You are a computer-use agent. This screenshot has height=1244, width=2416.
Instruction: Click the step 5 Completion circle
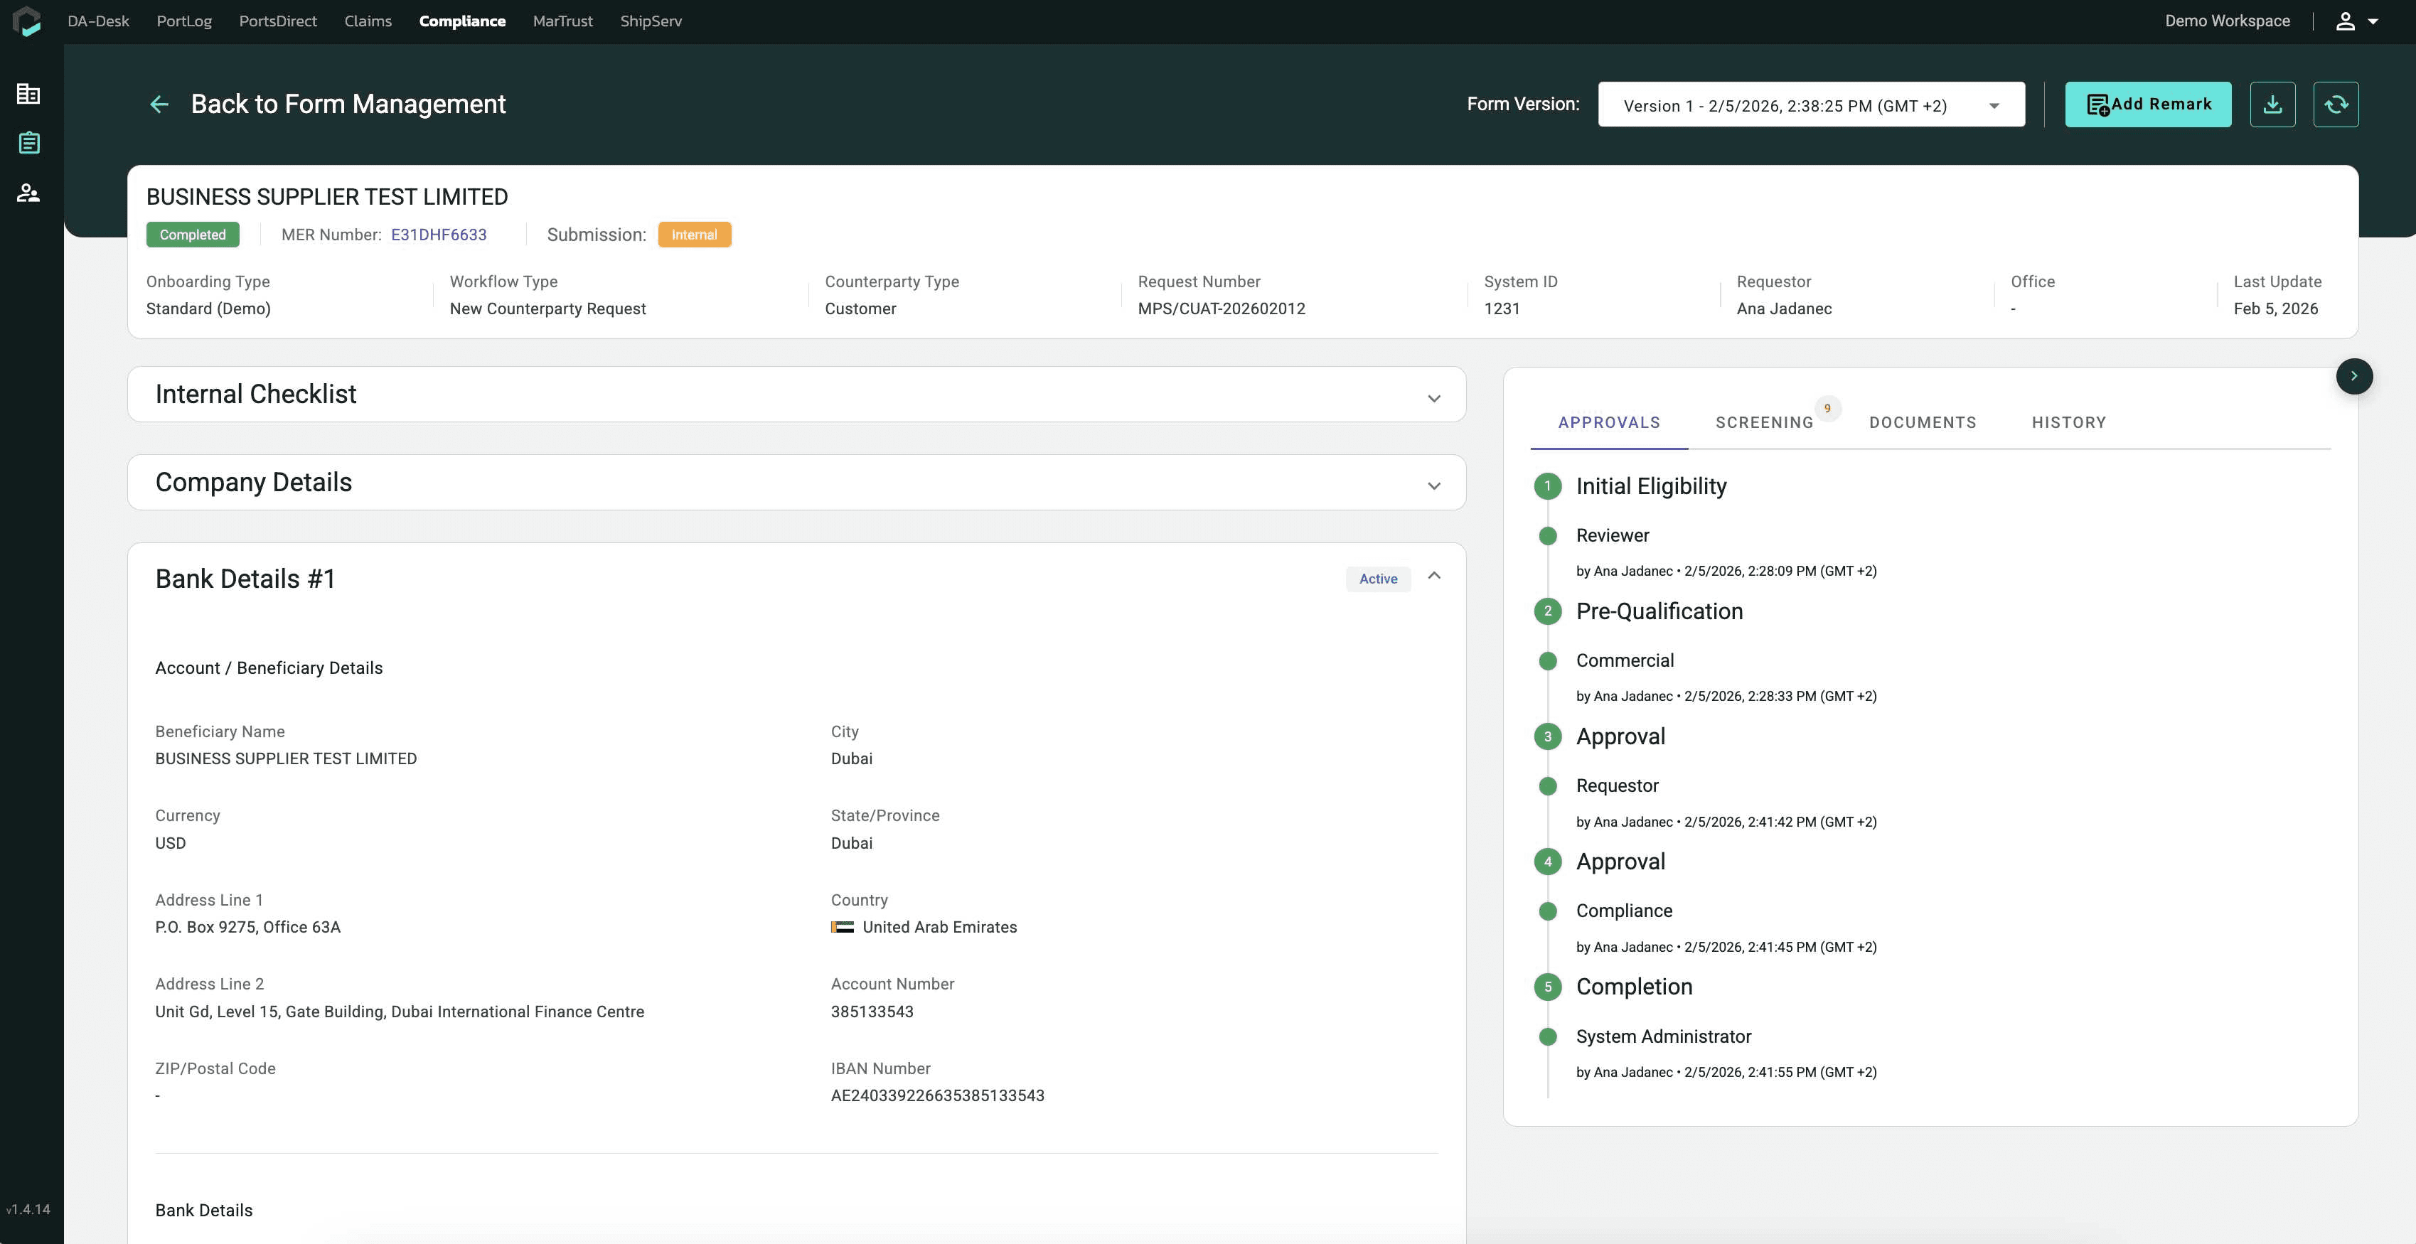point(1548,986)
